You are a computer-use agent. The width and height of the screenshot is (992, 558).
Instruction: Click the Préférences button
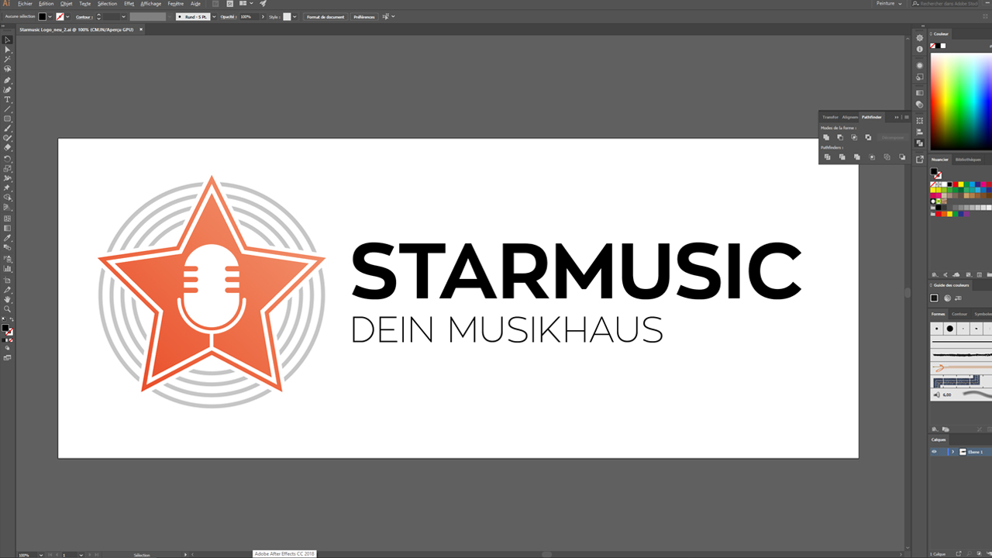click(364, 16)
